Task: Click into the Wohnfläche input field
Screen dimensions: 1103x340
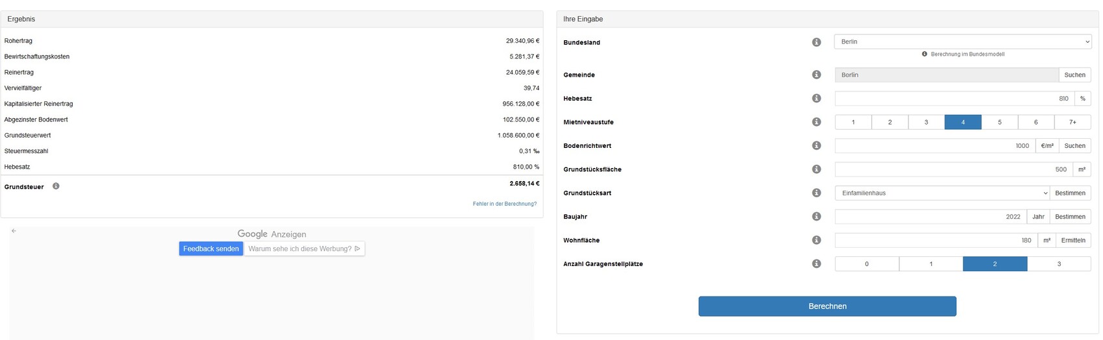Action: (x=936, y=241)
